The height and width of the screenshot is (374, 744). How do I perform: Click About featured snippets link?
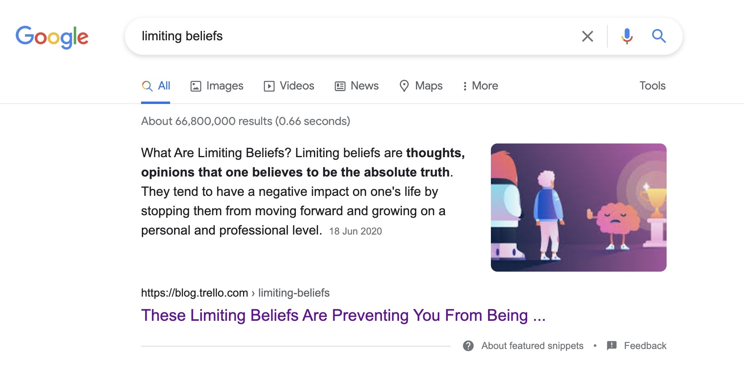(x=532, y=346)
